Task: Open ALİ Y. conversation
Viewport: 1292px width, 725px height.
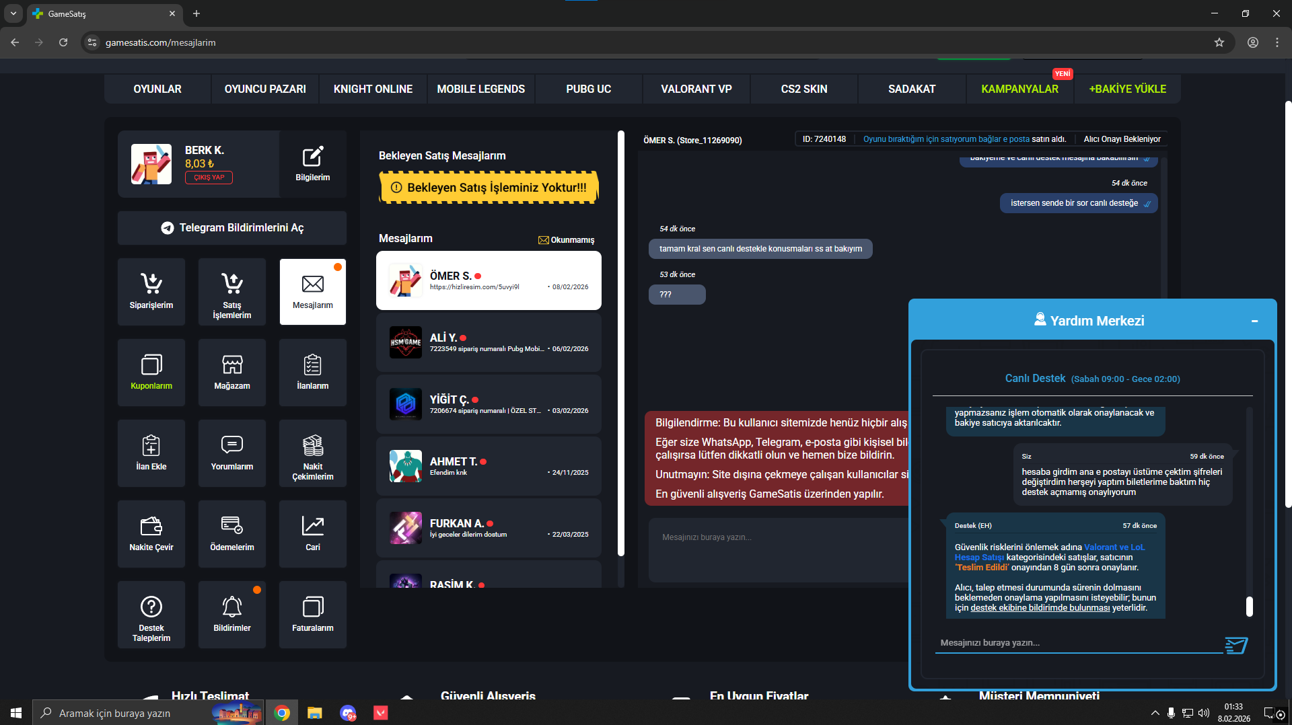Action: click(489, 342)
